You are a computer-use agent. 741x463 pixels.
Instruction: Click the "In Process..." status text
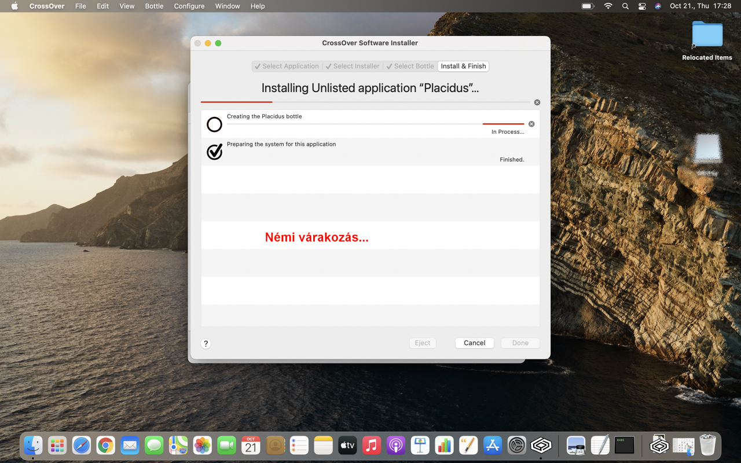[x=508, y=132]
